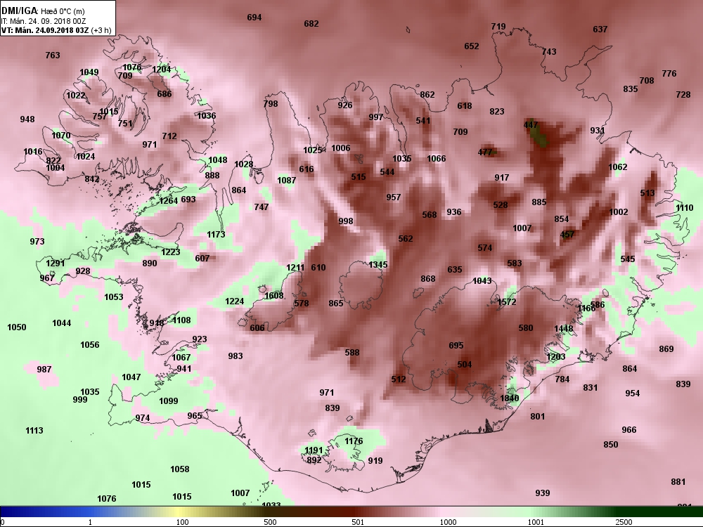
Task: Click the map value 1058
Action: (180, 469)
